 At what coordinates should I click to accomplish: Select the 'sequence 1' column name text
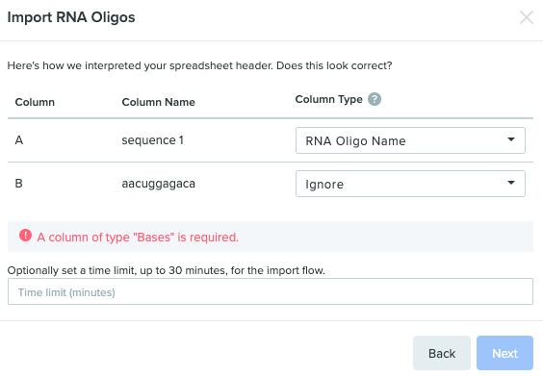[152, 140]
